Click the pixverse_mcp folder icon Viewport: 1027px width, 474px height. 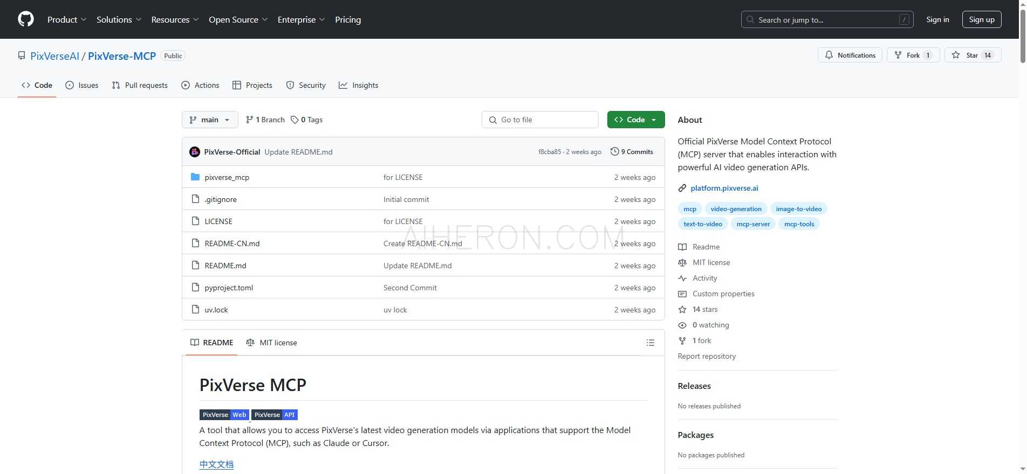click(195, 177)
